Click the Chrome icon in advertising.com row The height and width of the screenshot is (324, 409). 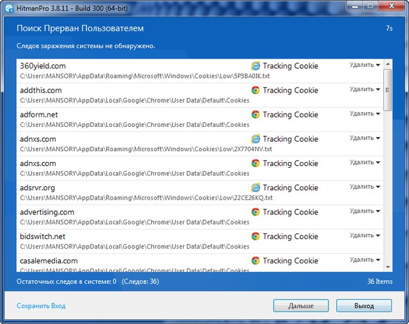tap(256, 212)
